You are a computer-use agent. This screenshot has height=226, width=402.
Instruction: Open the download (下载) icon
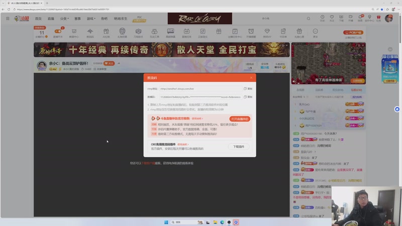click(341, 18)
